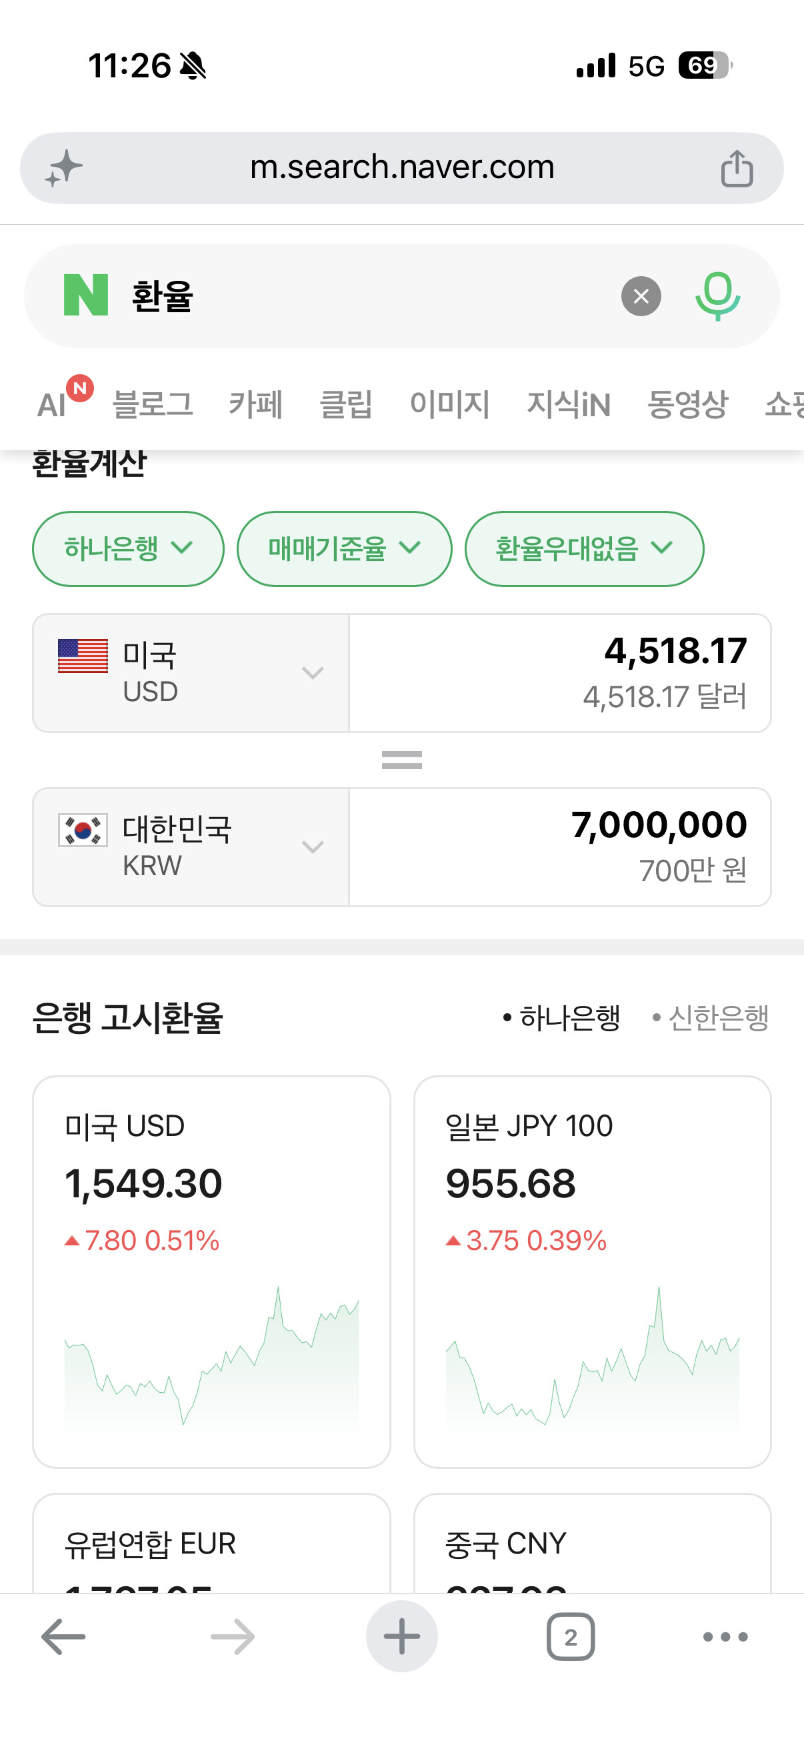Switch to the 블로그 tab

pyautogui.click(x=153, y=405)
